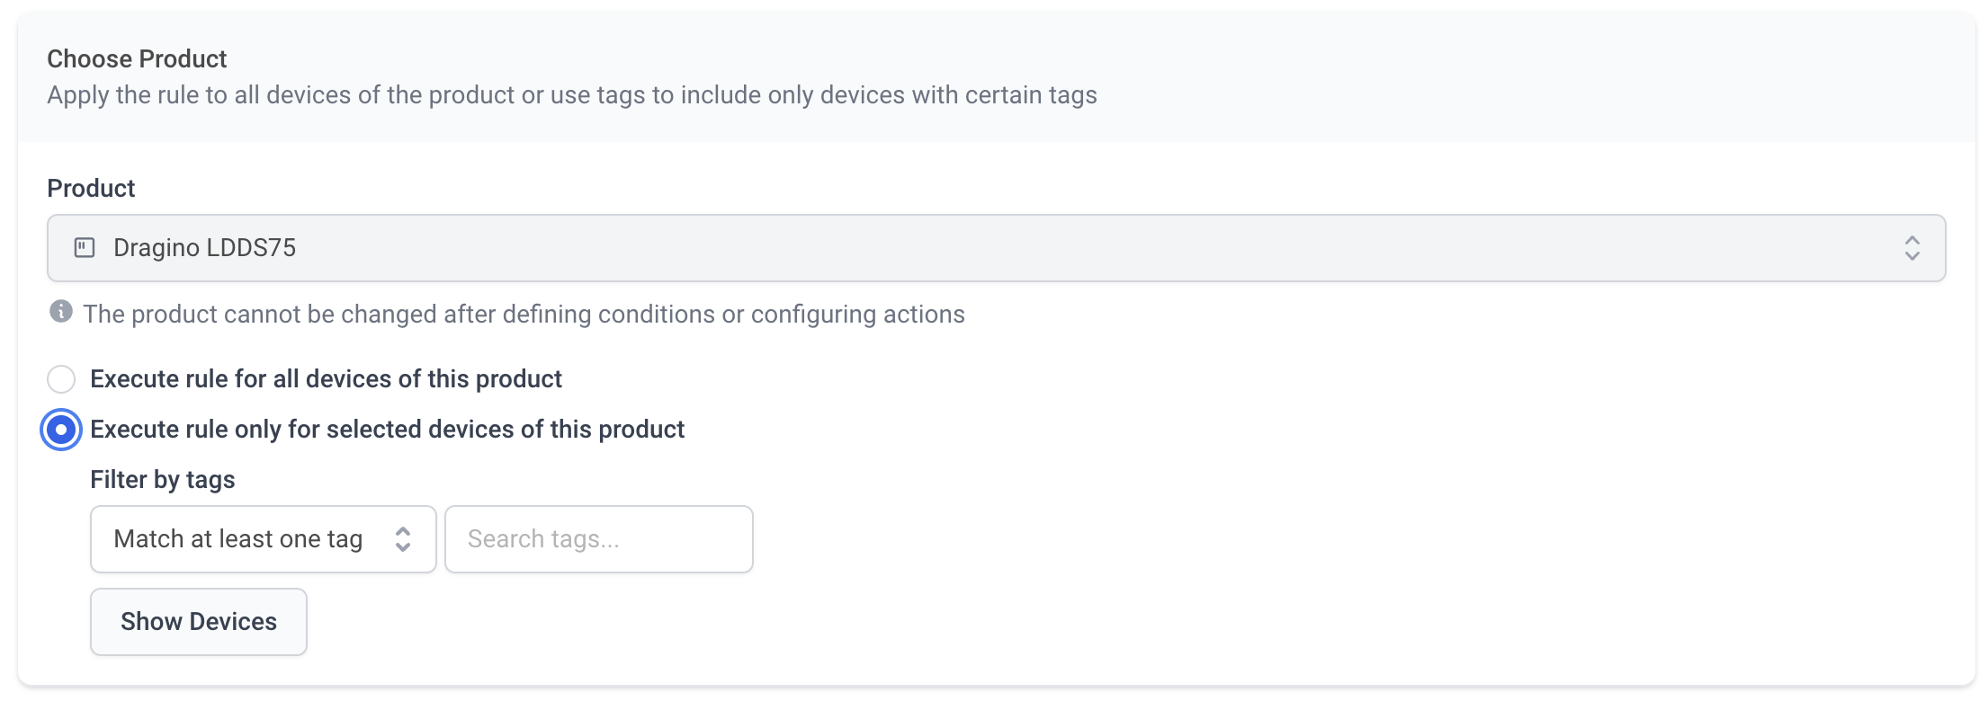The width and height of the screenshot is (1988, 701).
Task: Select 'Execute rule only for selected devices' radio
Action: click(61, 430)
